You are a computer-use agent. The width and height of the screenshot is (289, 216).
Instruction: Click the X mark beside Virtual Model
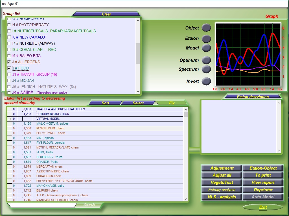pyautogui.click(x=10, y=119)
